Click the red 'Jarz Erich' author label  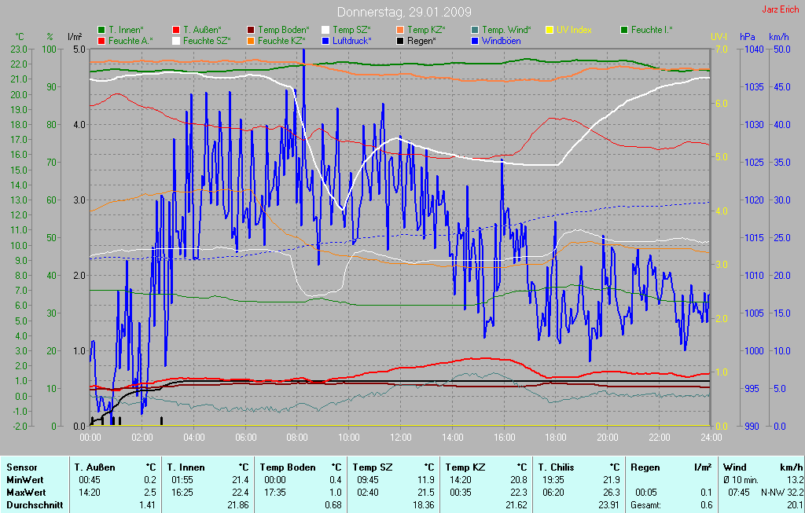781,9
